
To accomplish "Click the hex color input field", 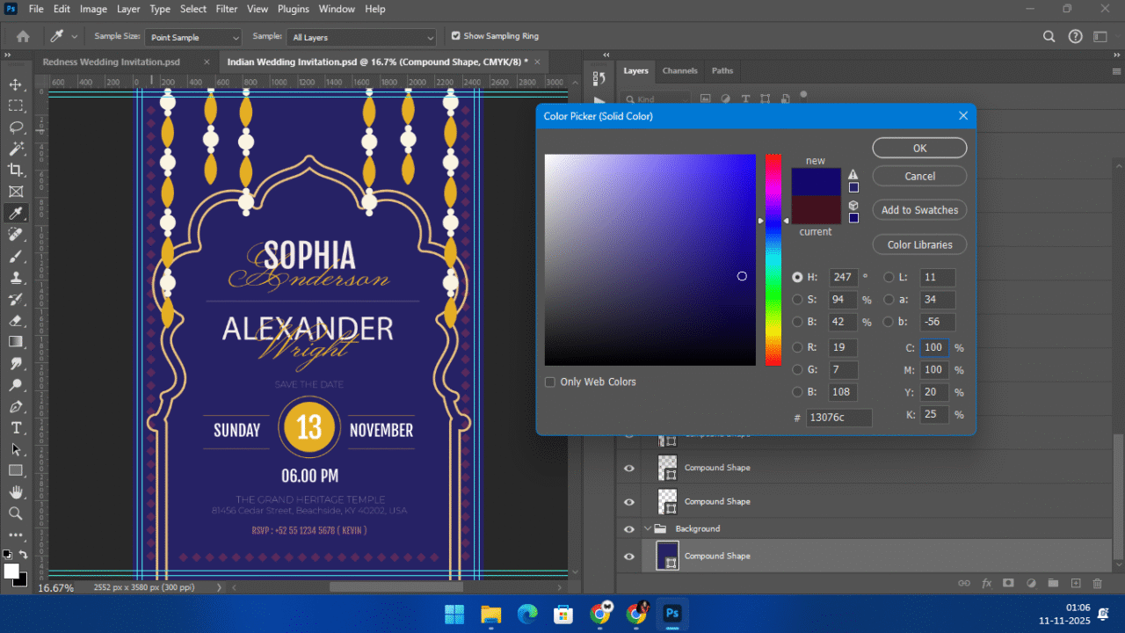I will (x=838, y=418).
